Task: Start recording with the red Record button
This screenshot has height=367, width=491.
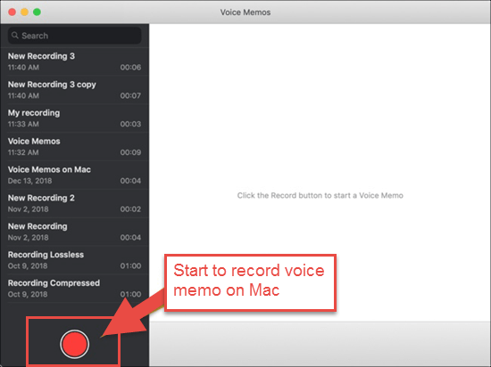Action: 74,344
